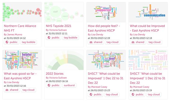Viewport: 173px width, 101px height.
Task: Click shared people icon on What was good so far card
Action: pos(7,90)
